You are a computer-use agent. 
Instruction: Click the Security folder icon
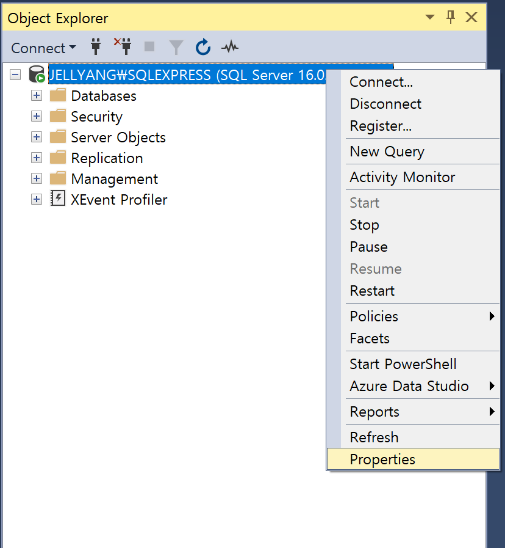[x=58, y=115]
